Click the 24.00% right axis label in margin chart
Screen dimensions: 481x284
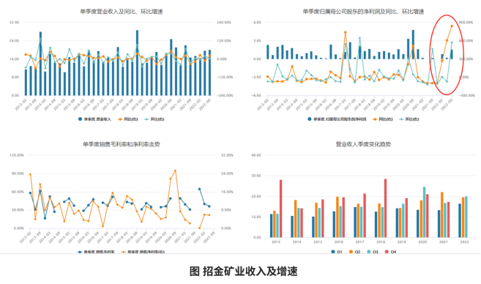click(x=227, y=173)
